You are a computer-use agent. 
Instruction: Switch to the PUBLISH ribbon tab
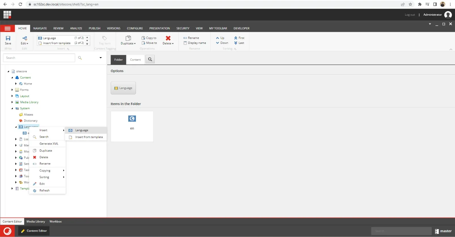click(x=94, y=28)
